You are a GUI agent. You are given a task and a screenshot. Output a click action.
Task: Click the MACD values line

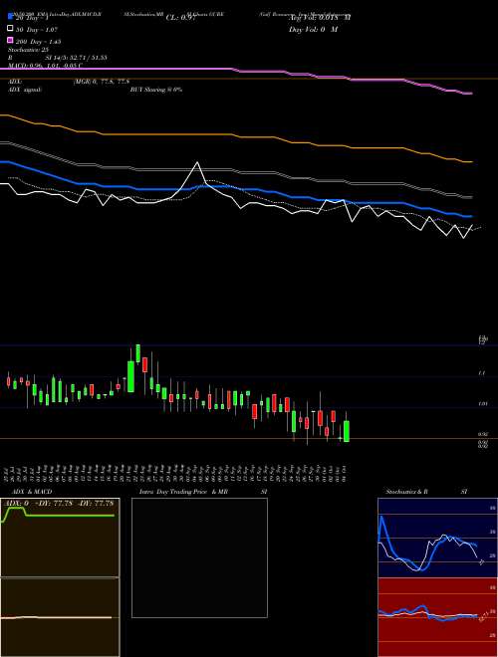coord(45,66)
